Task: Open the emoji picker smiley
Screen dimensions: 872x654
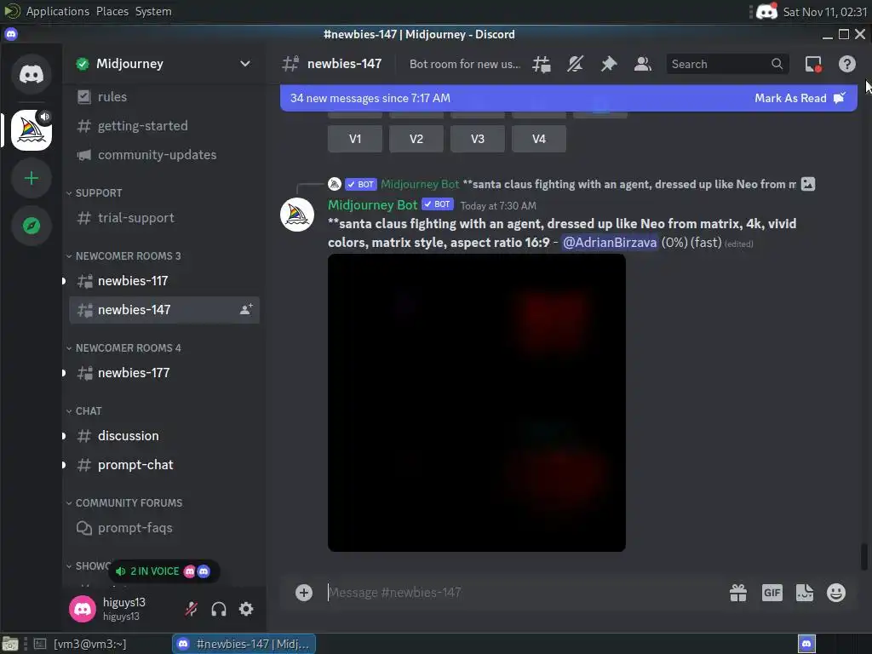Action: click(x=836, y=593)
